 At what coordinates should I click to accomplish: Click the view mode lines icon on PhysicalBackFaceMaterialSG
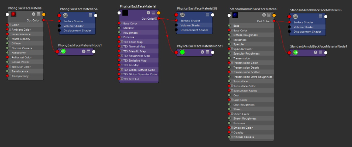207,15
